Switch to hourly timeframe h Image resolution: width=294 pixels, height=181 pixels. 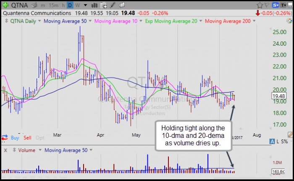(63, 5)
